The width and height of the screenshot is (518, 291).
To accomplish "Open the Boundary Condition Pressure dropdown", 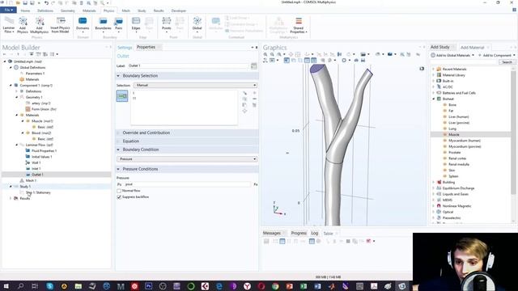I will tap(187, 159).
